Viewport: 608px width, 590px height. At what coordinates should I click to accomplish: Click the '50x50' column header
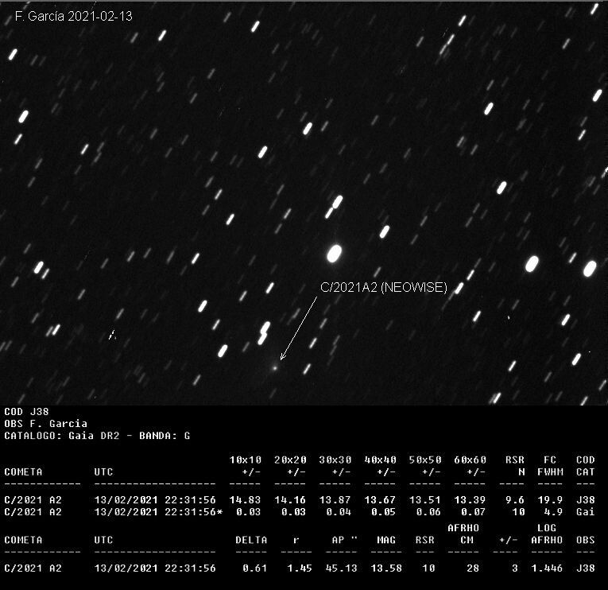tap(425, 460)
